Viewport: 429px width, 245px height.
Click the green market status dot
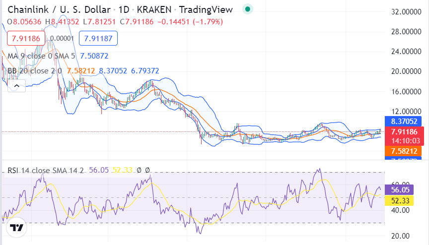248,9
